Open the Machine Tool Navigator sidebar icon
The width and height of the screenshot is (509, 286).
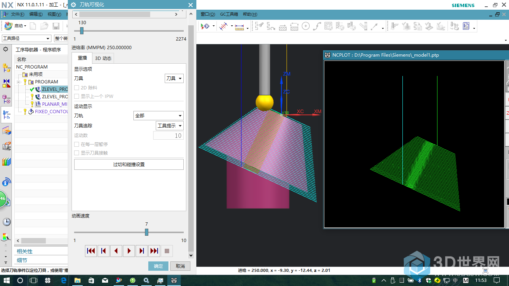click(x=6, y=146)
